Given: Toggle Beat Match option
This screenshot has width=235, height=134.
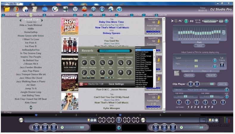Looking at the screenshot, I should pos(3,15).
